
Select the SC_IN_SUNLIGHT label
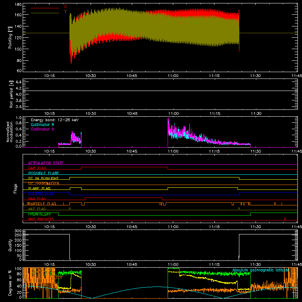43,178
